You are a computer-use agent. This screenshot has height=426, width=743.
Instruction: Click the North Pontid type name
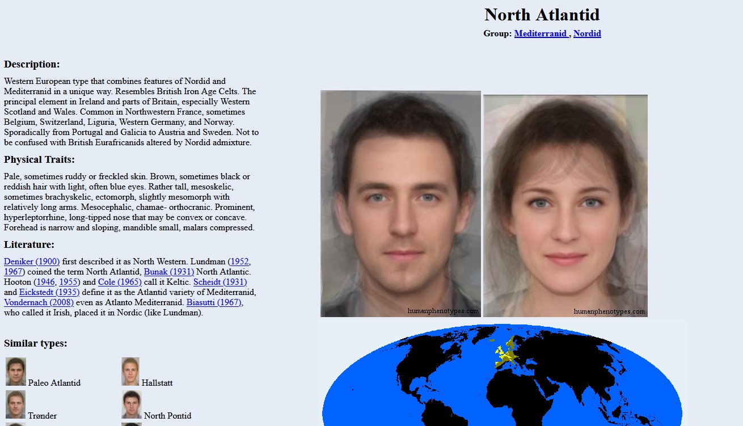click(167, 416)
